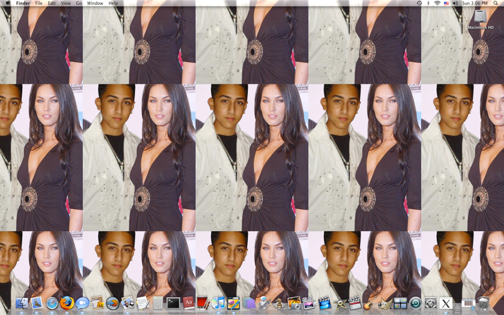
Task: Open the Trash in the Dock
Action: (x=483, y=303)
